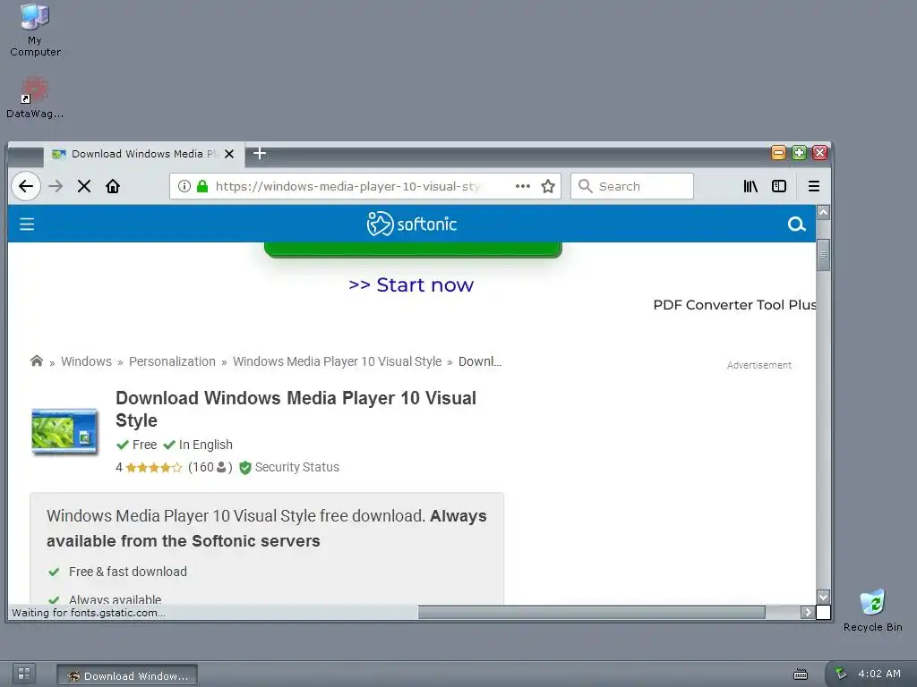Click the forward navigation arrow
Screen dimensions: 917x687
coord(56,186)
